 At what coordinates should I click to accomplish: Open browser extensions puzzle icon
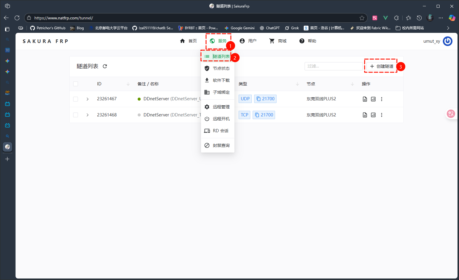(x=396, y=18)
